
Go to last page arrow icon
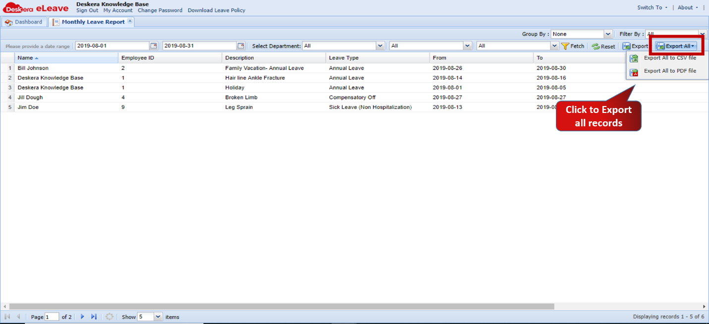tap(94, 317)
